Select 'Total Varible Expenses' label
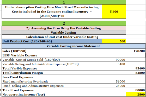The width and height of the screenshot is (146, 97). click(x=52, y=68)
